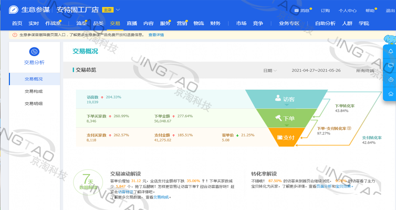Select 交易构成 in left sidebar
396x210 pixels.
34,91
